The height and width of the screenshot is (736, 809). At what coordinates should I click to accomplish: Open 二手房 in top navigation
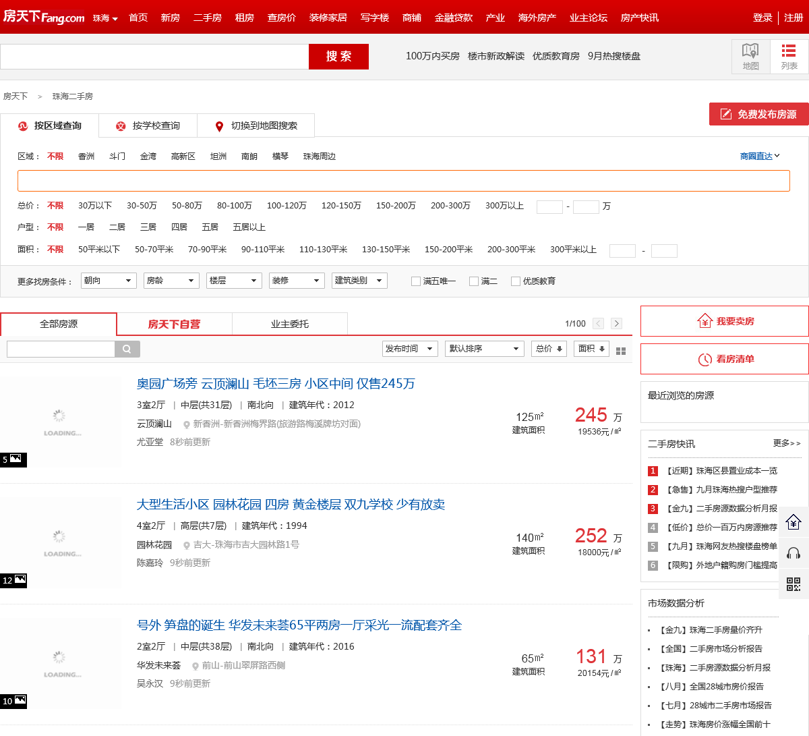click(208, 18)
